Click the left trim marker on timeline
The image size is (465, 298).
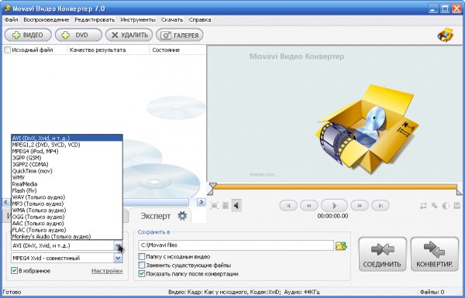(211, 192)
